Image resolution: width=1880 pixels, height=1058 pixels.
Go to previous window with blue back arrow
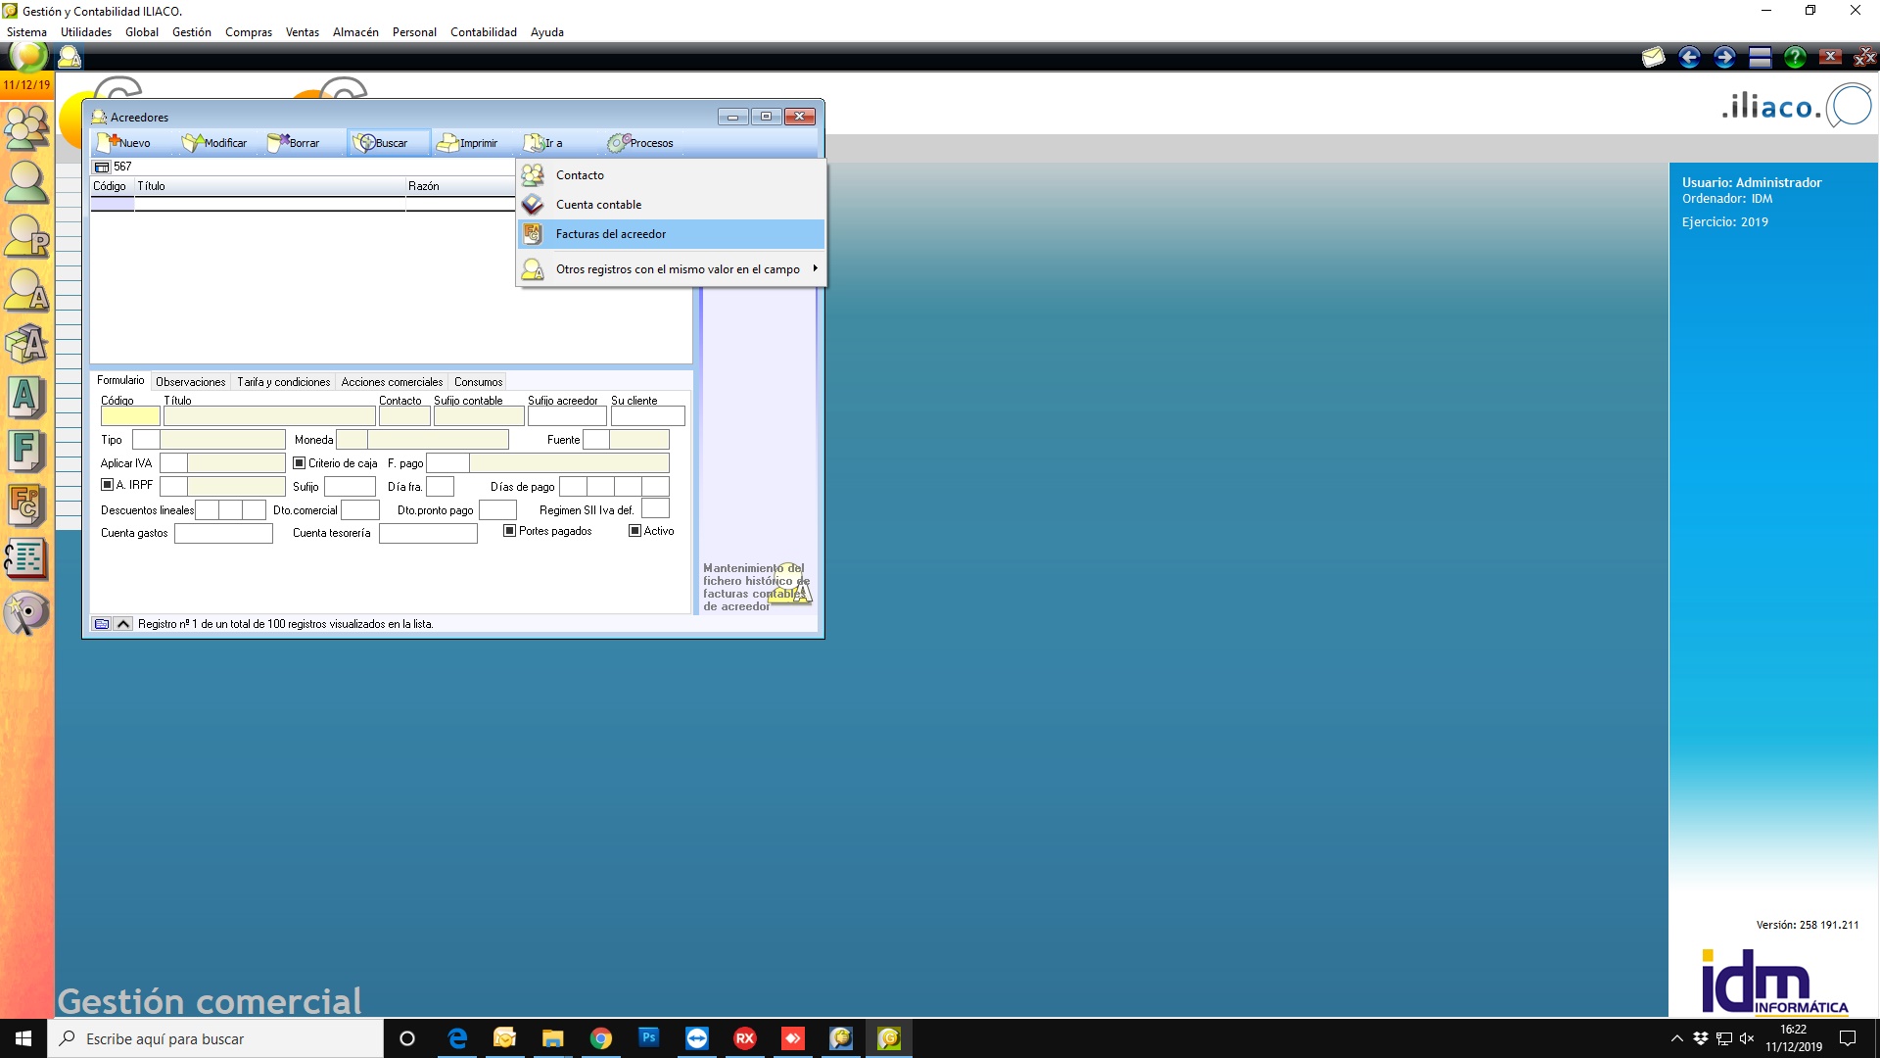[1689, 58]
